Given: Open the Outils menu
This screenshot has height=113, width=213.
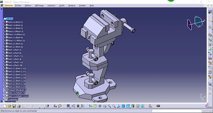Looking at the screenshot, I should (x=62, y=6).
